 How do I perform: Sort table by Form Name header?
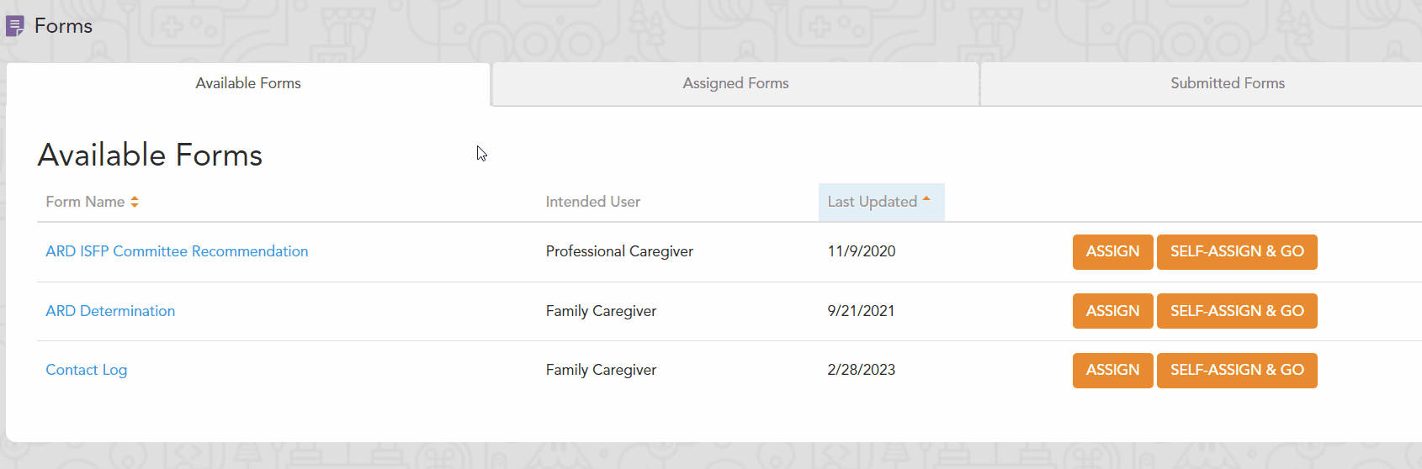85,202
